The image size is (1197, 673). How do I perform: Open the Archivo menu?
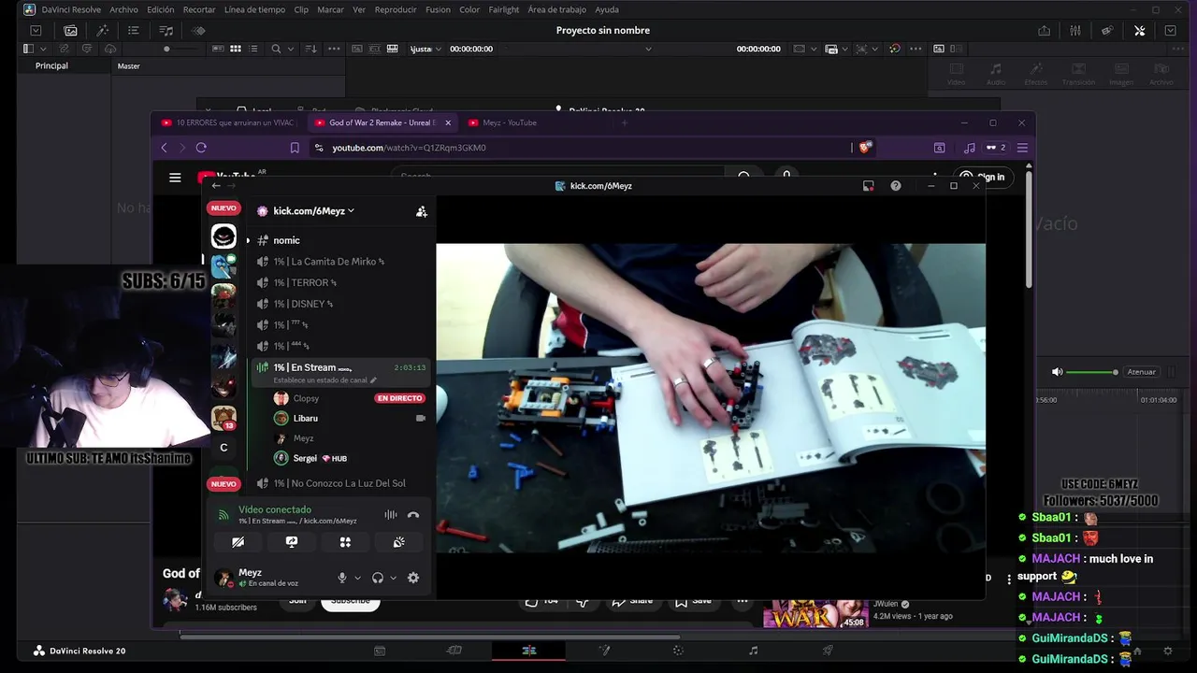(x=123, y=9)
